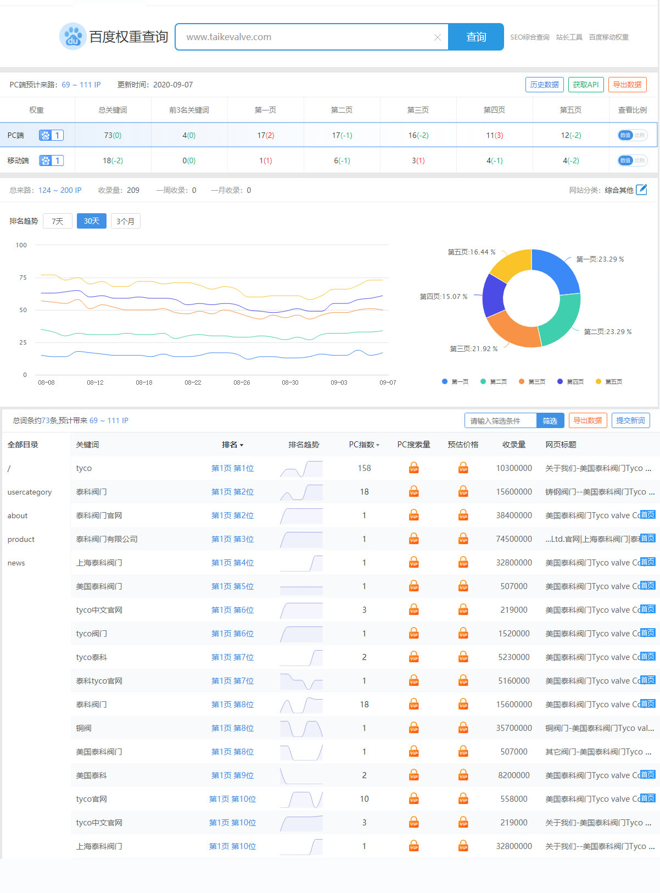Open usercategory directory filter
The width and height of the screenshot is (660, 893).
(30, 492)
